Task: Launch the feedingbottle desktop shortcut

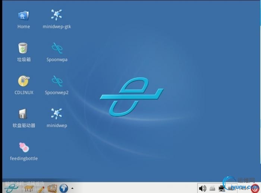Action: pyautogui.click(x=23, y=151)
